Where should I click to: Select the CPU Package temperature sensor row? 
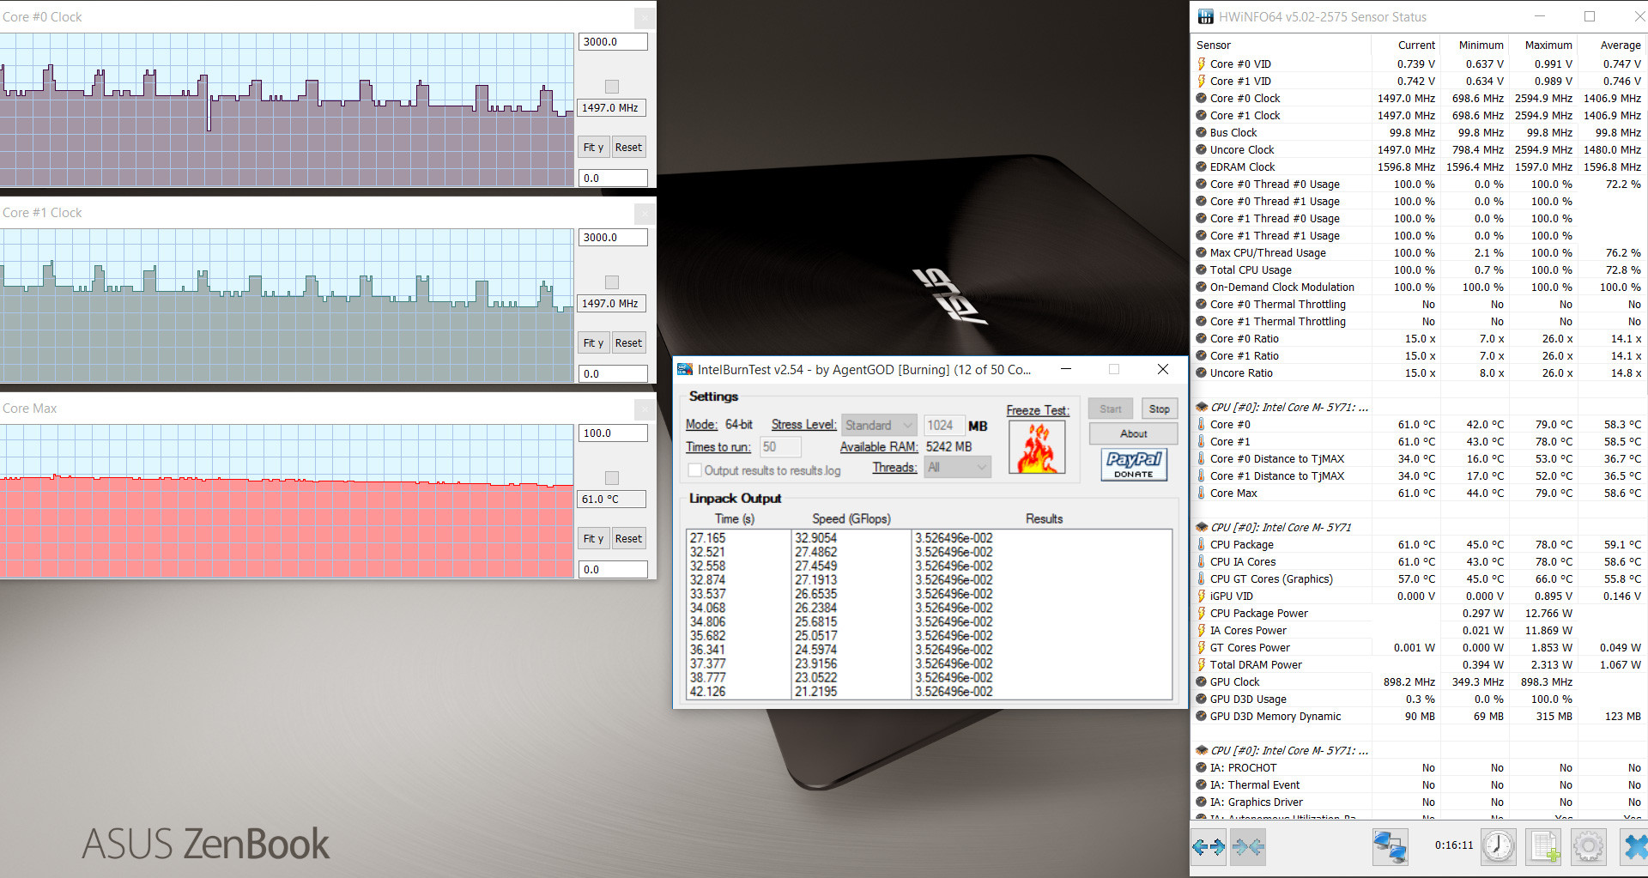[1241, 545]
